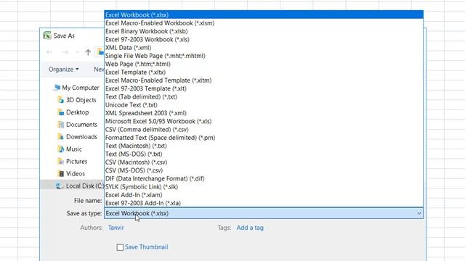Go to Downloads in navigation tree

[x=81, y=137]
